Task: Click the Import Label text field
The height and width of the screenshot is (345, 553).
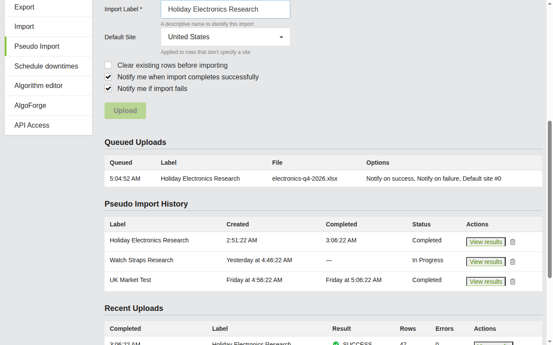Action: click(225, 9)
